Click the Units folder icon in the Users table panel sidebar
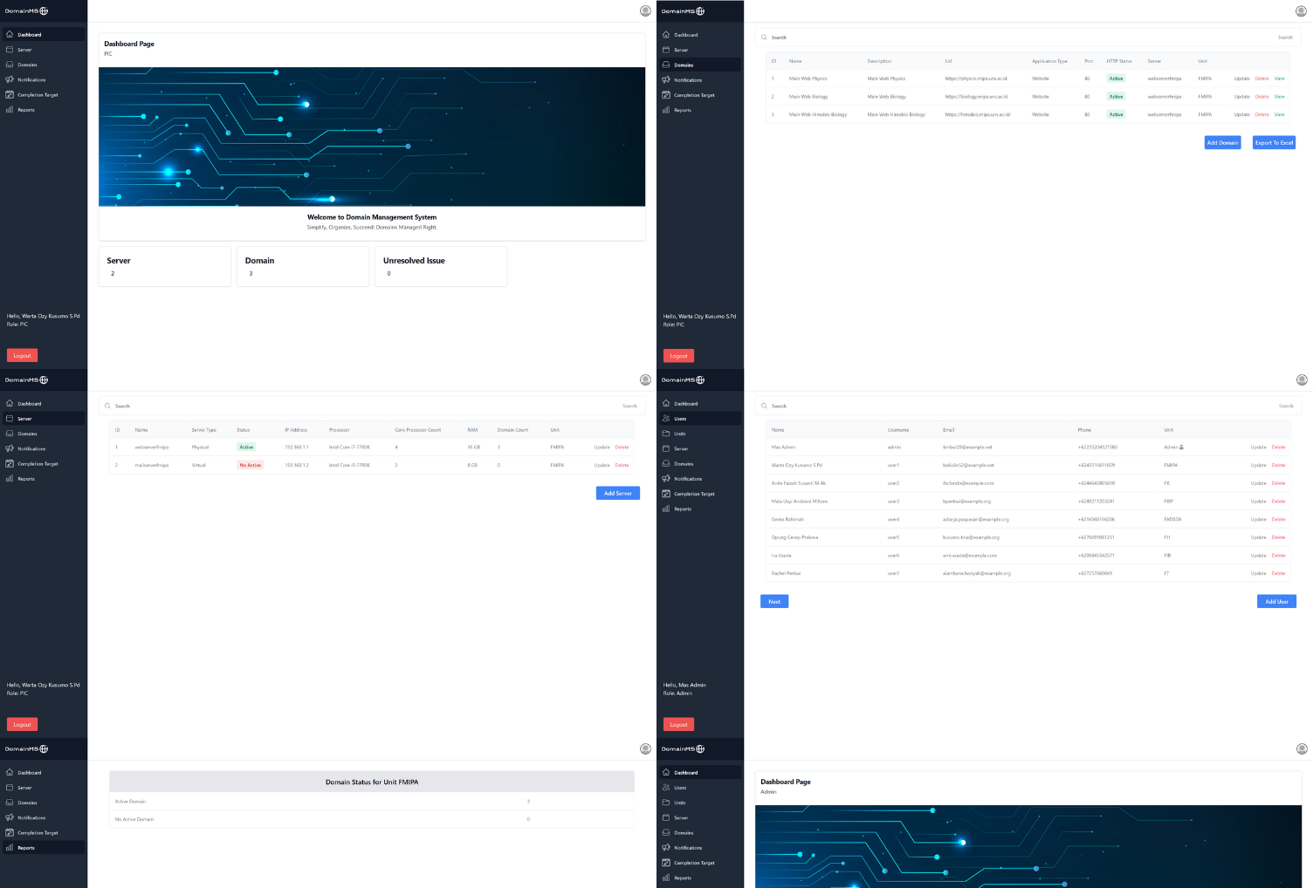This screenshot has width=1313, height=888. (666, 434)
